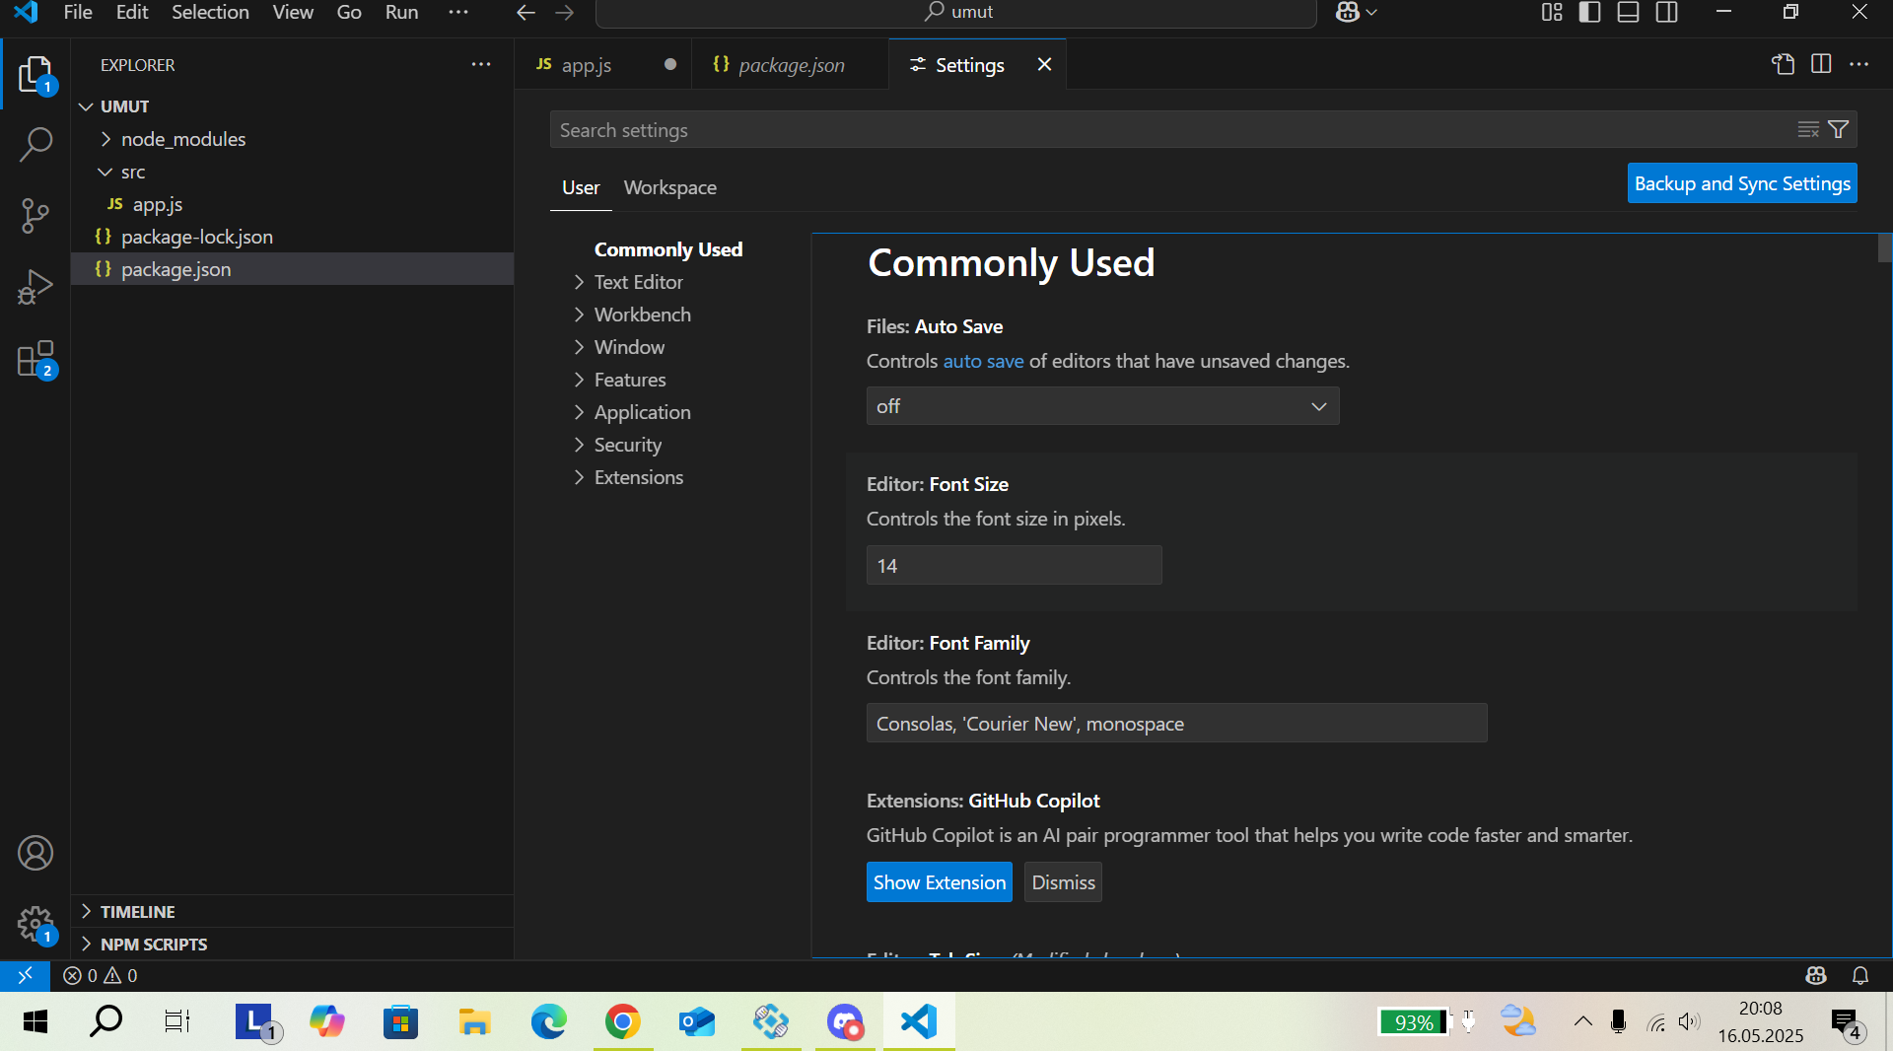Open Source Control view
The height and width of the screenshot is (1051, 1893).
click(35, 215)
